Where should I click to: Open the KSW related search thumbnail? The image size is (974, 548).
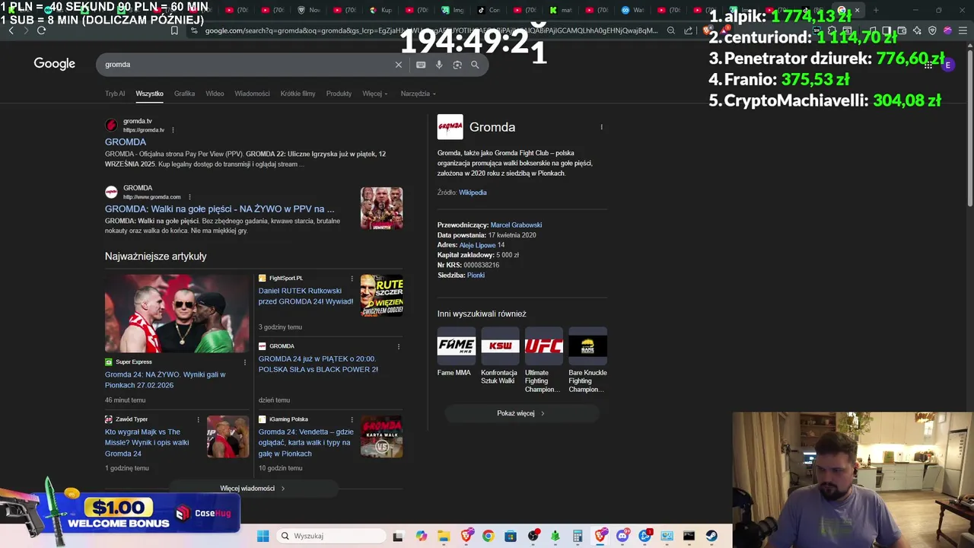pyautogui.click(x=500, y=346)
